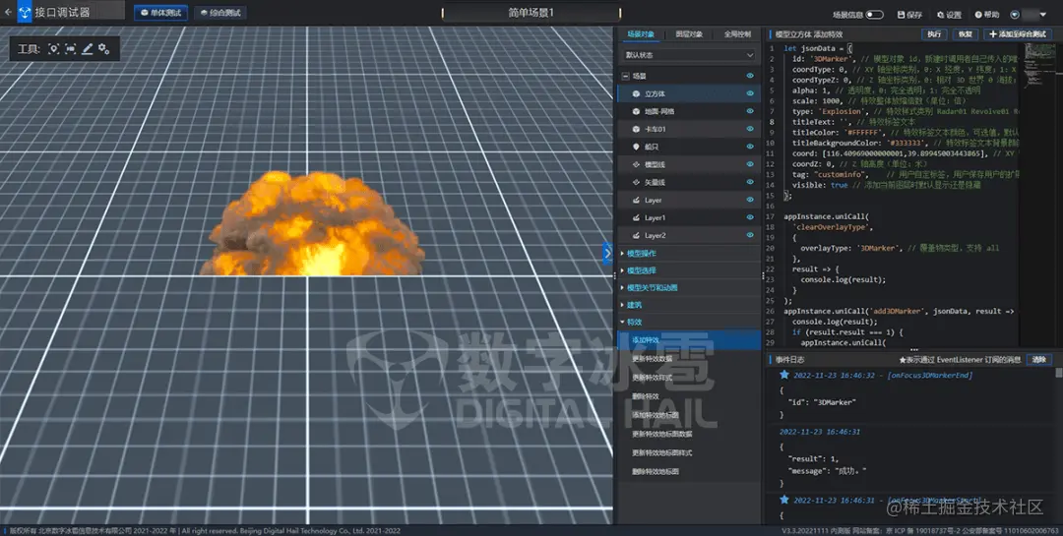
Task: Collapse side panel with blue arrow handle
Action: pos(607,254)
